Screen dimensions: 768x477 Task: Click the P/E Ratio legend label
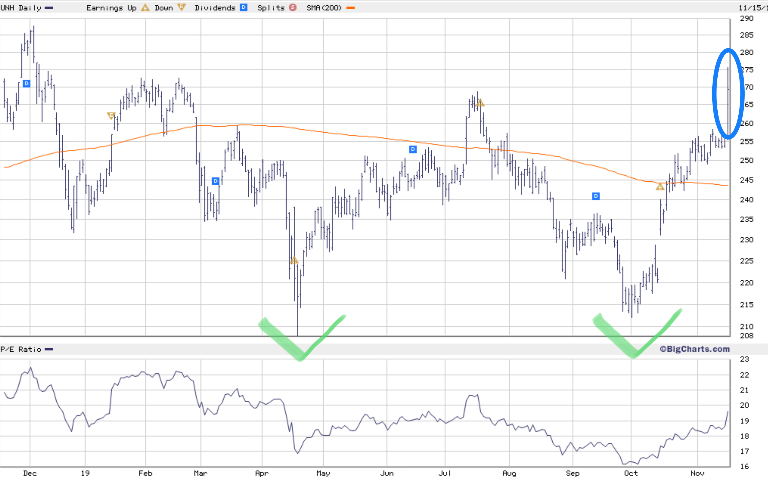(x=21, y=349)
